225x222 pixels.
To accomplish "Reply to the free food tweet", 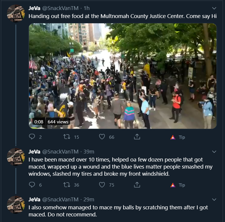I will (32, 137).
